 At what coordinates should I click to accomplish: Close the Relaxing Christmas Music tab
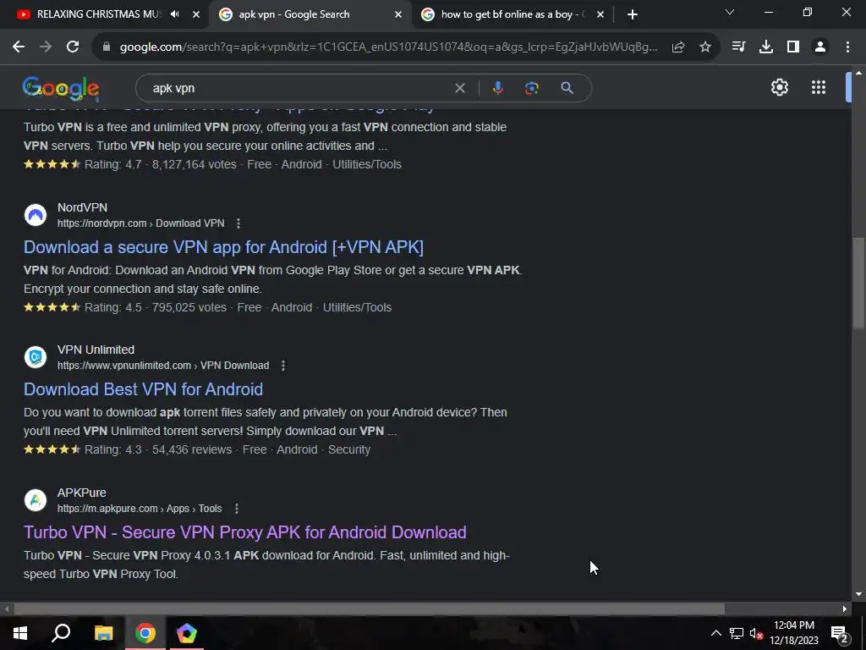(196, 14)
